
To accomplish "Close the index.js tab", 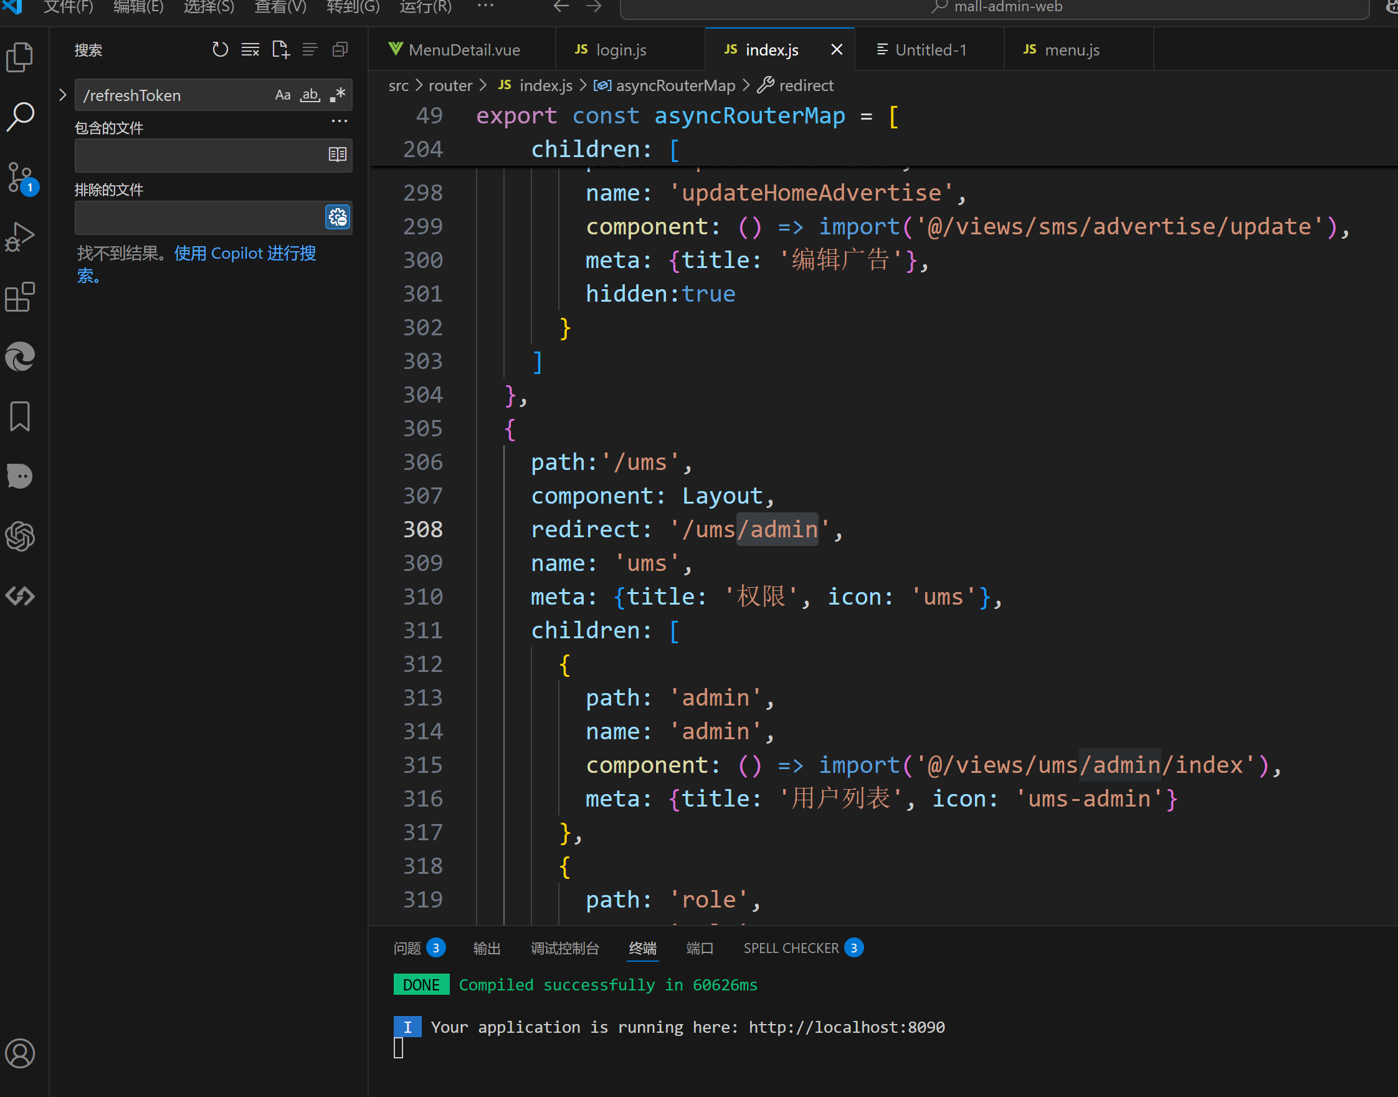I will 836,49.
